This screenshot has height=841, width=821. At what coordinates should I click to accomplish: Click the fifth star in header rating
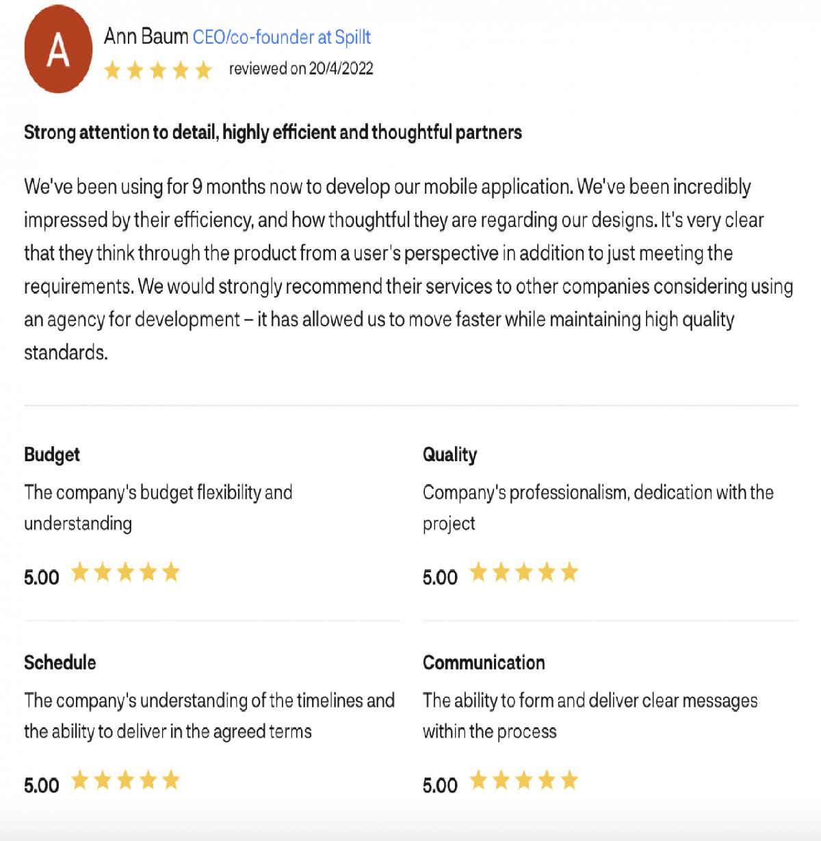point(203,70)
